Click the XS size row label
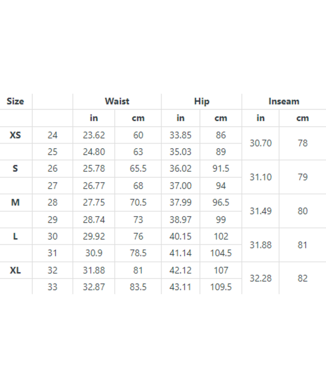The width and height of the screenshot is (326, 367). pyautogui.click(x=15, y=135)
